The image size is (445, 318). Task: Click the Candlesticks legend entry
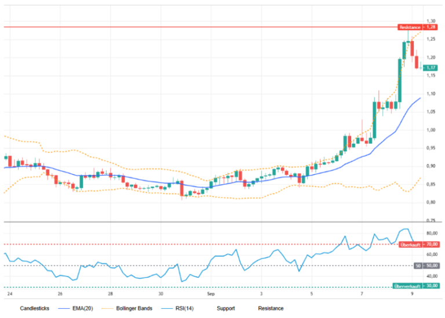[x=34, y=308]
